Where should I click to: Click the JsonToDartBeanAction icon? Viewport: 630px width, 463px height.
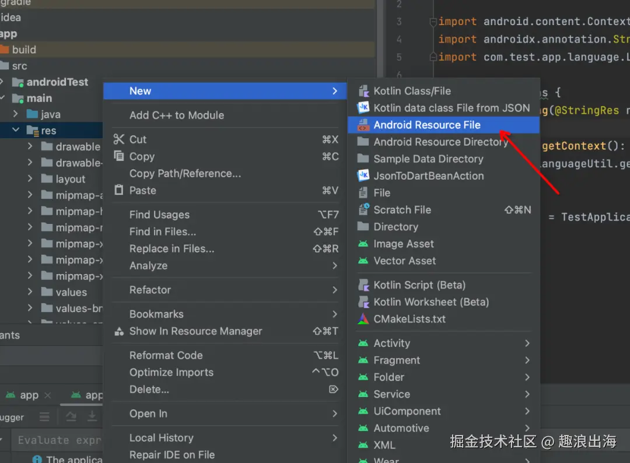(363, 176)
